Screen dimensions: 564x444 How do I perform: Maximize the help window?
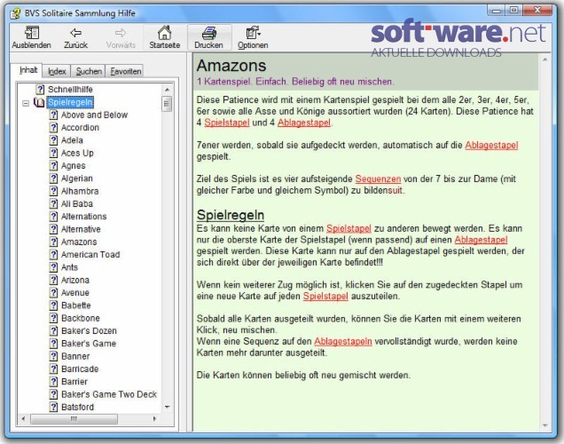(514, 11)
